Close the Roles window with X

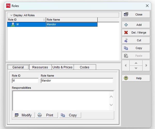click(147, 6)
